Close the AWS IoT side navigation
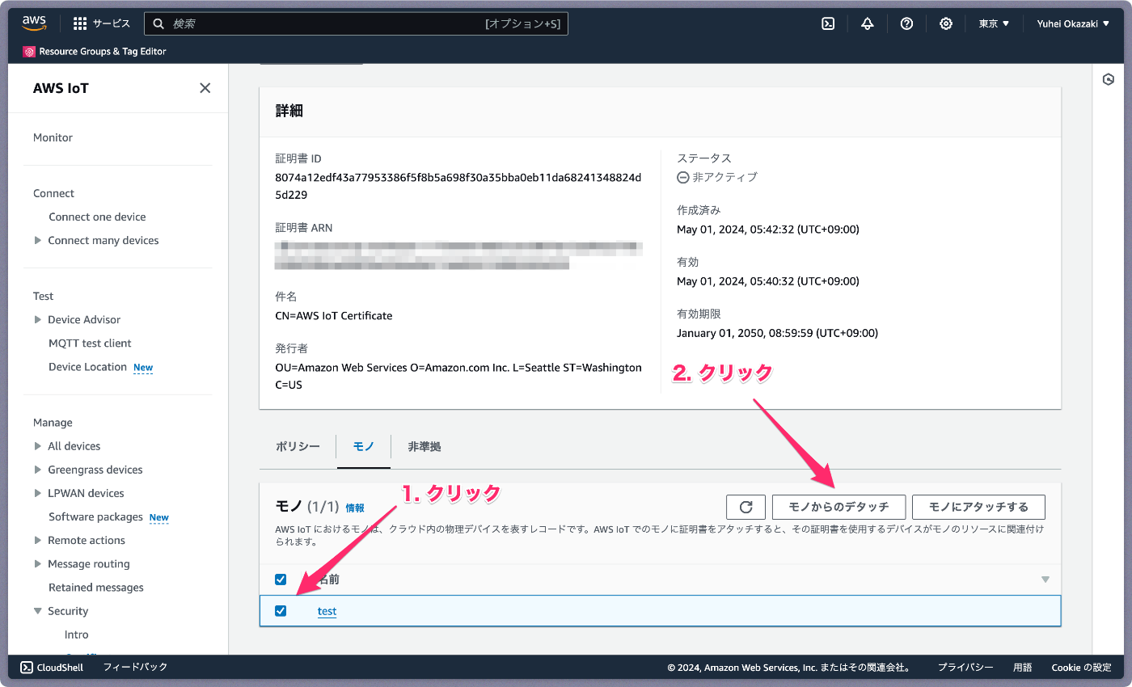 pyautogui.click(x=205, y=88)
